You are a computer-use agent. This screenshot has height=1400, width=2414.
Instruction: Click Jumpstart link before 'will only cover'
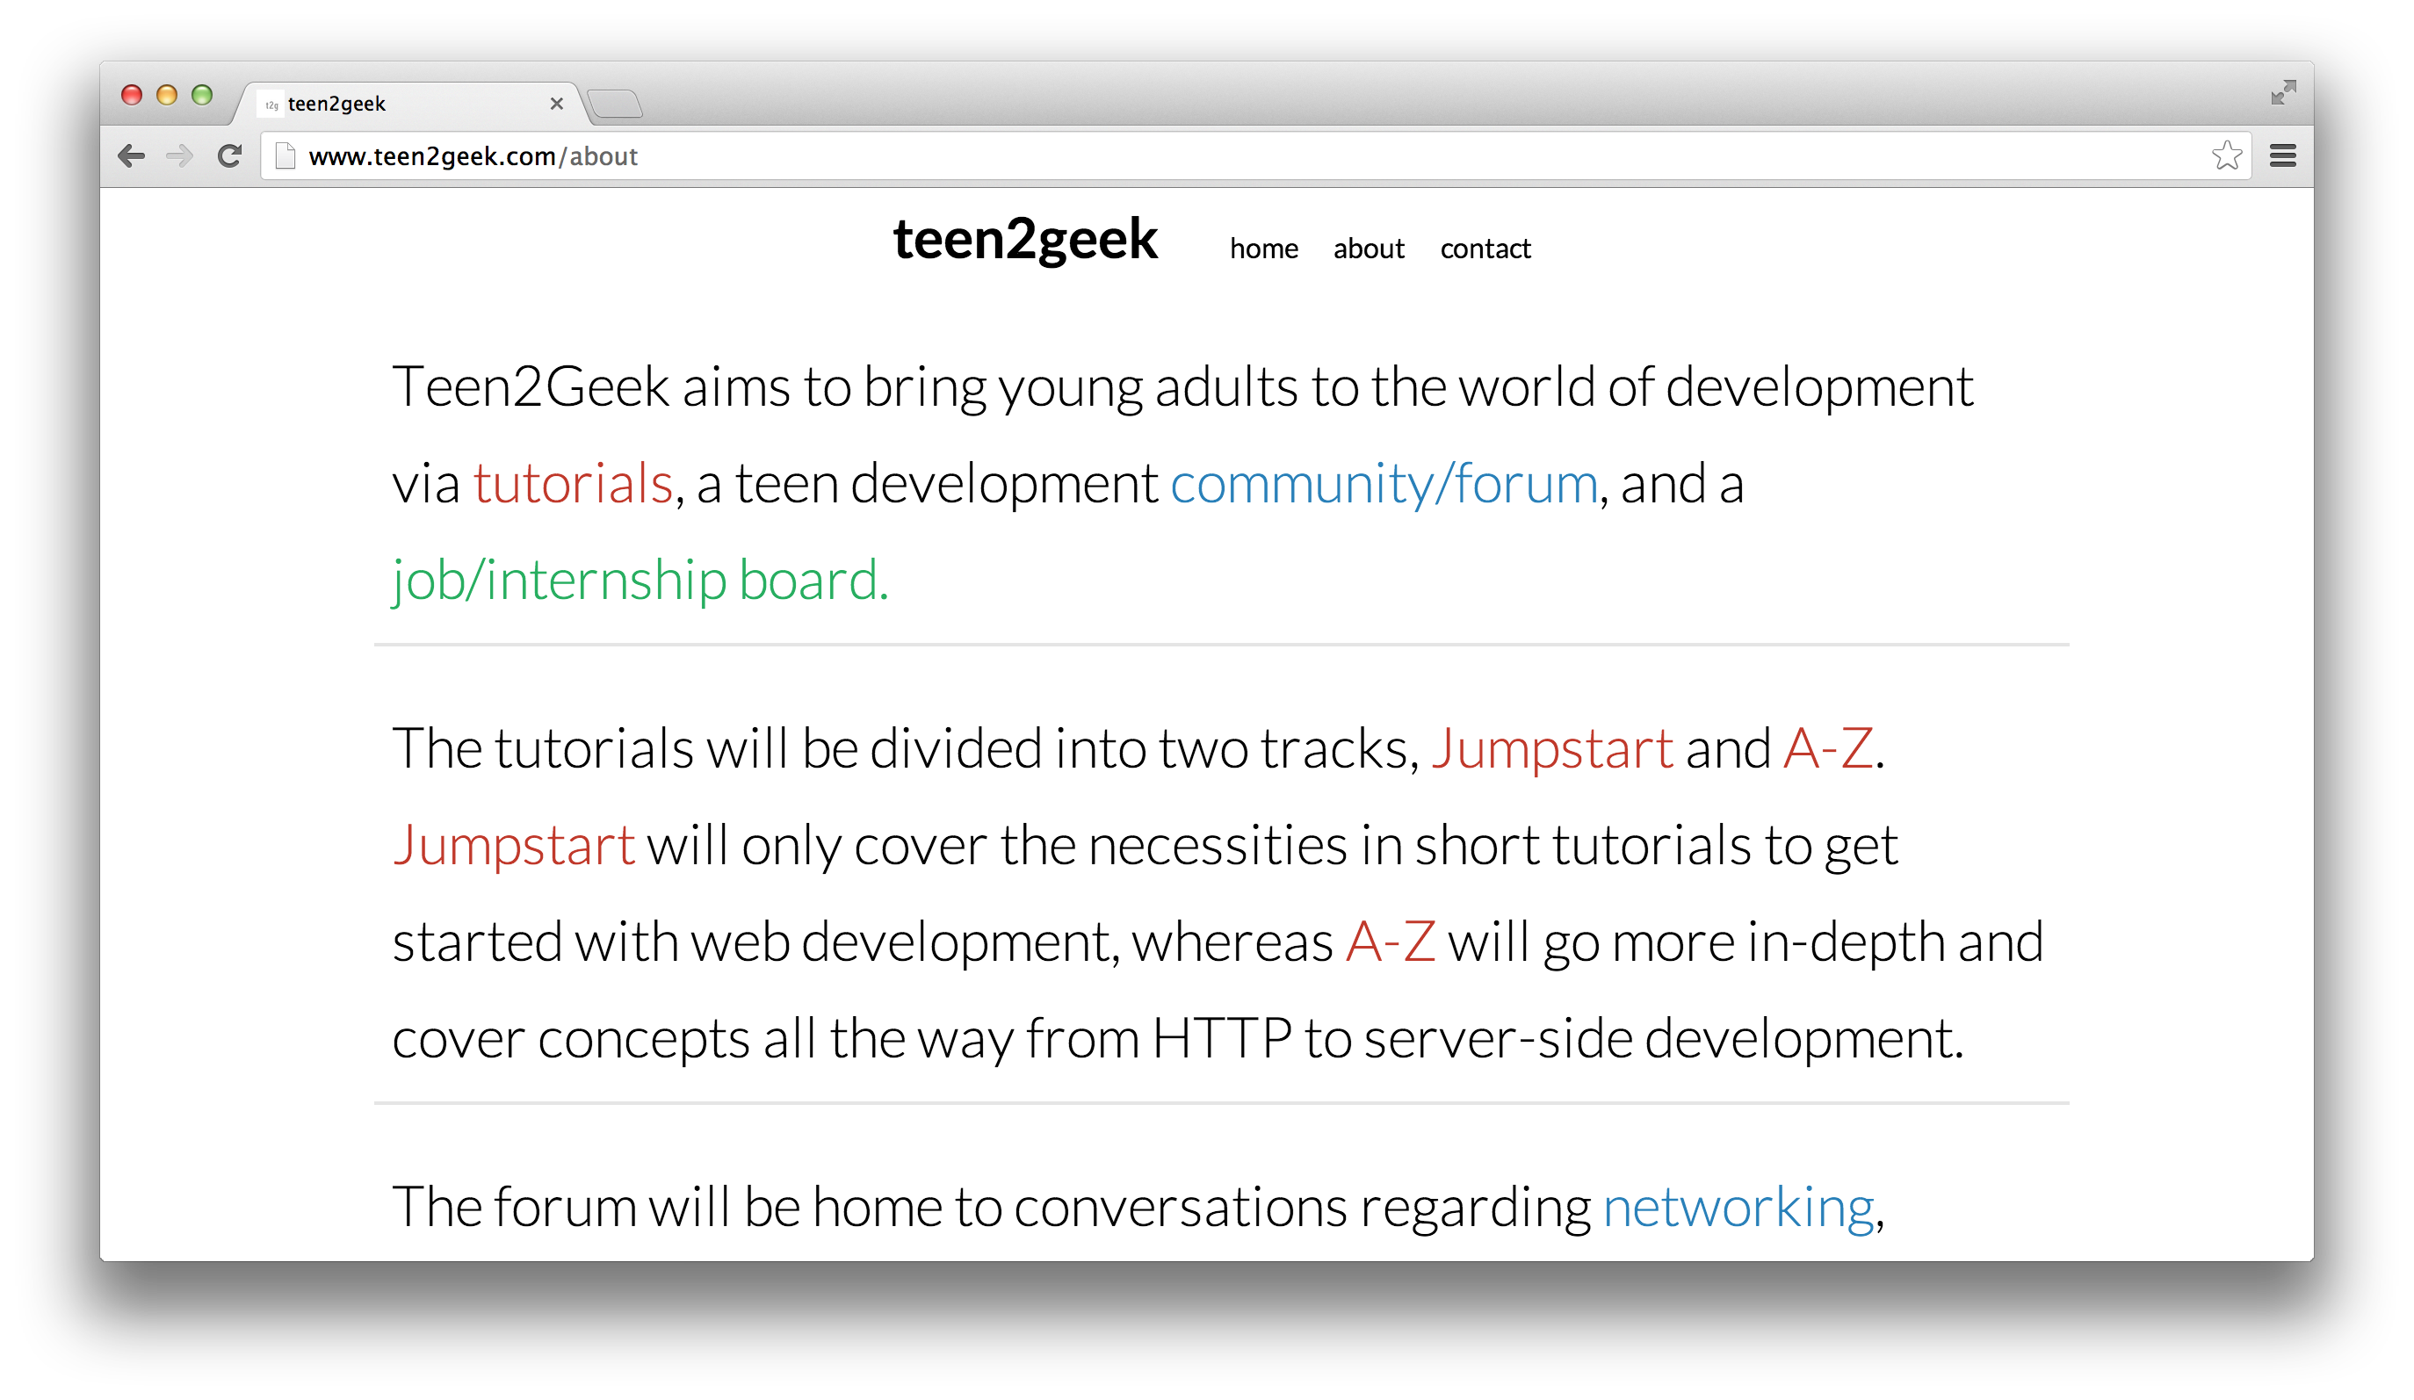[x=513, y=847]
